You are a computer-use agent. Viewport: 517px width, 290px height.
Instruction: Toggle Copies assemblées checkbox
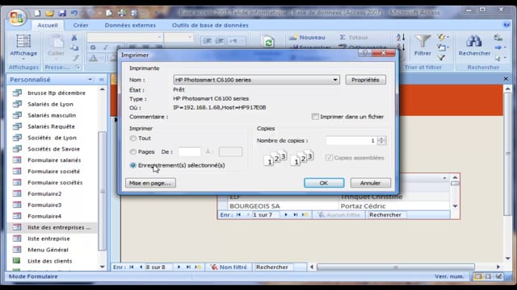tap(329, 158)
